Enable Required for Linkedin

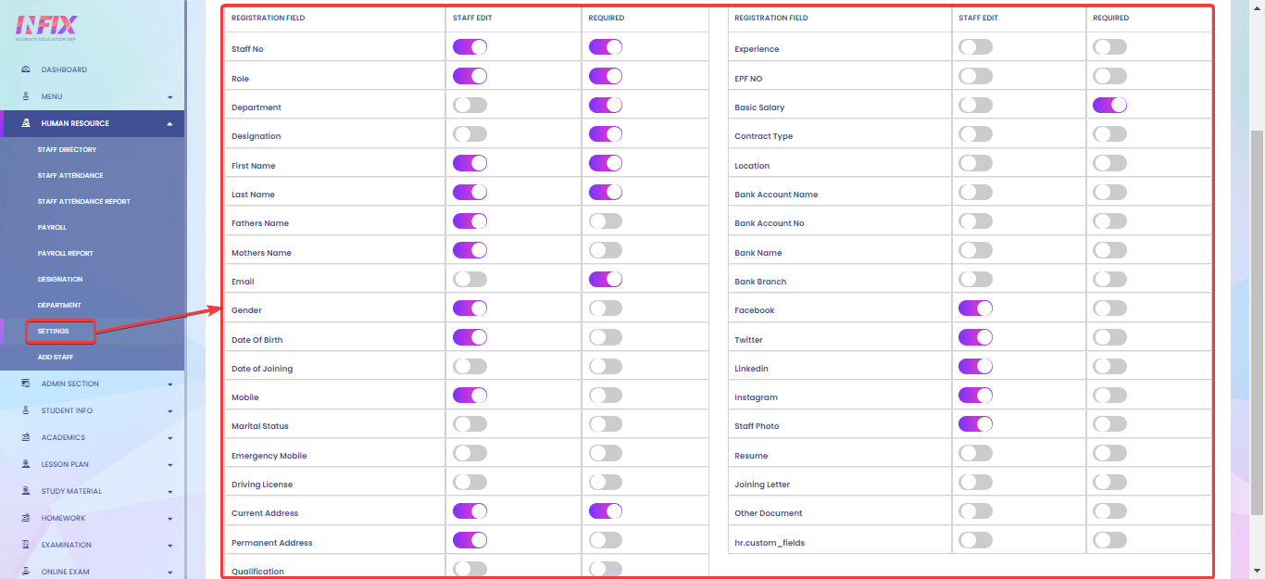pyautogui.click(x=1109, y=366)
